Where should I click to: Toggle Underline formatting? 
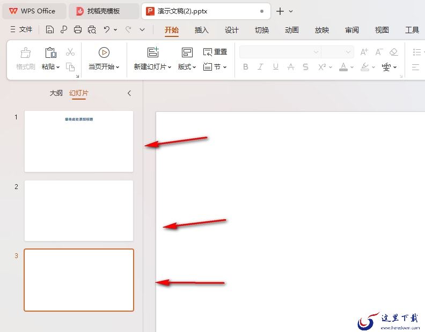276,66
